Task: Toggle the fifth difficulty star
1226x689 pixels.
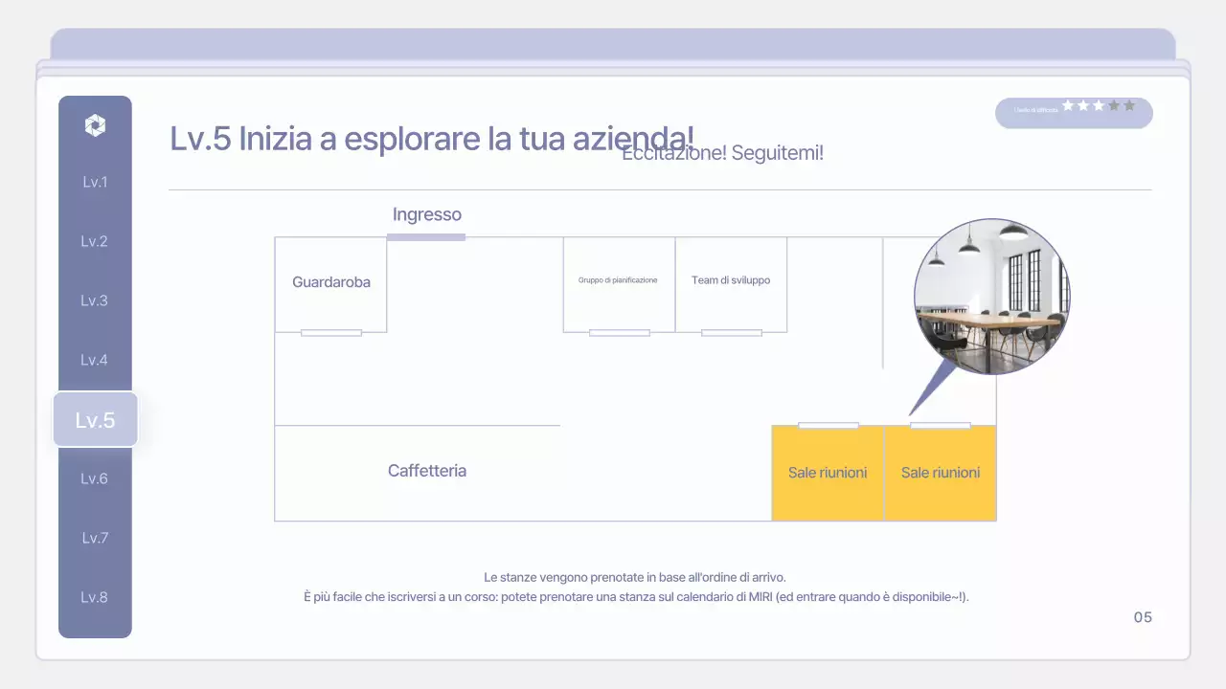Action: (1128, 105)
